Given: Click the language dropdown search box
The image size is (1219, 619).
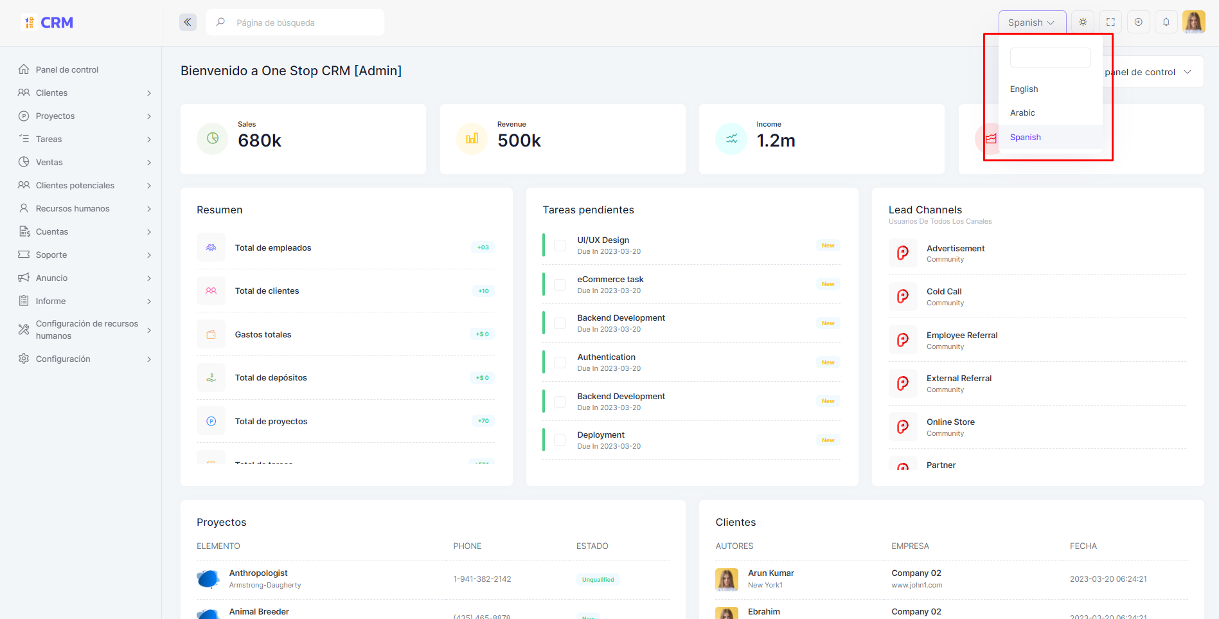Looking at the screenshot, I should pos(1050,57).
